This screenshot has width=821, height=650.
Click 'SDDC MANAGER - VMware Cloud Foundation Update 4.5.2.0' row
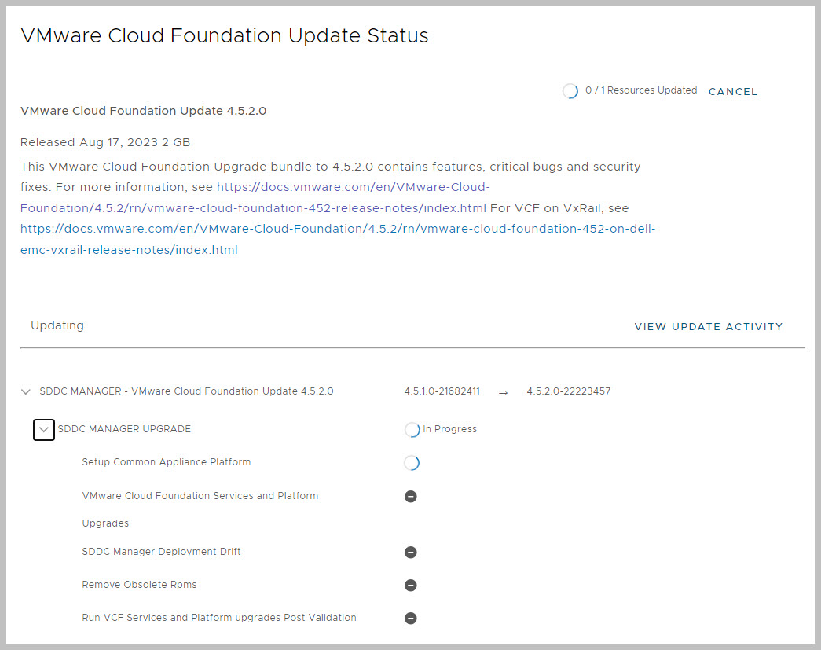pyautogui.click(x=186, y=391)
